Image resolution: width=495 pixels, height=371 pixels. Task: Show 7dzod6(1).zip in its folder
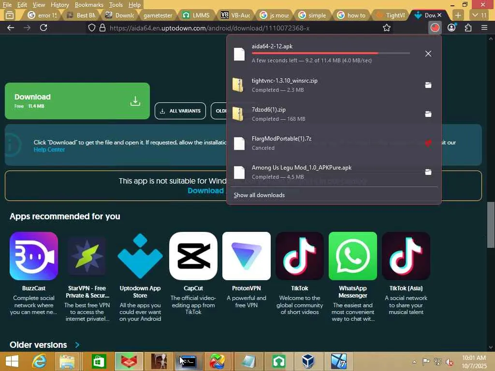coord(428,114)
